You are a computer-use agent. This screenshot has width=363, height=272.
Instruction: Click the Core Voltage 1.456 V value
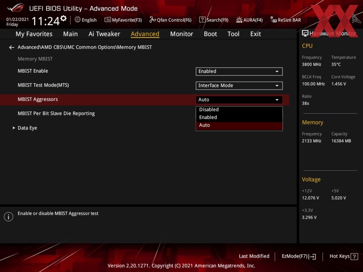pyautogui.click(x=339, y=84)
